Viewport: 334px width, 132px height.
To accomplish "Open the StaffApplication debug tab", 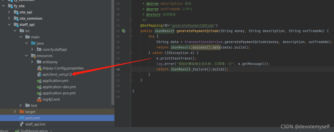I will [34, 131].
